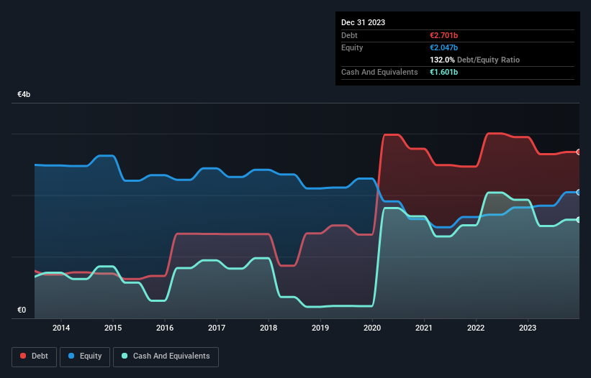Click the €2.047b equity value
Viewport: 591px width, 378px height.
point(443,47)
